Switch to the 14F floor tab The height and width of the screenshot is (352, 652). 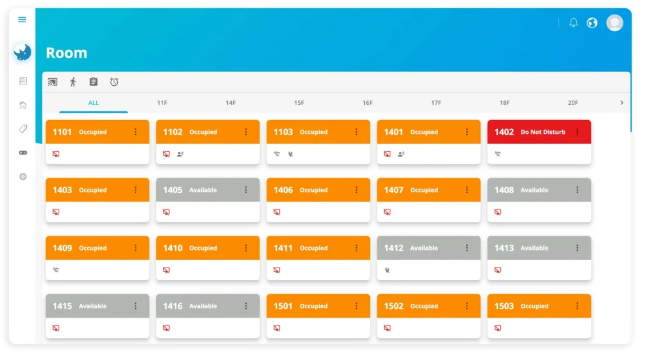[x=230, y=103]
